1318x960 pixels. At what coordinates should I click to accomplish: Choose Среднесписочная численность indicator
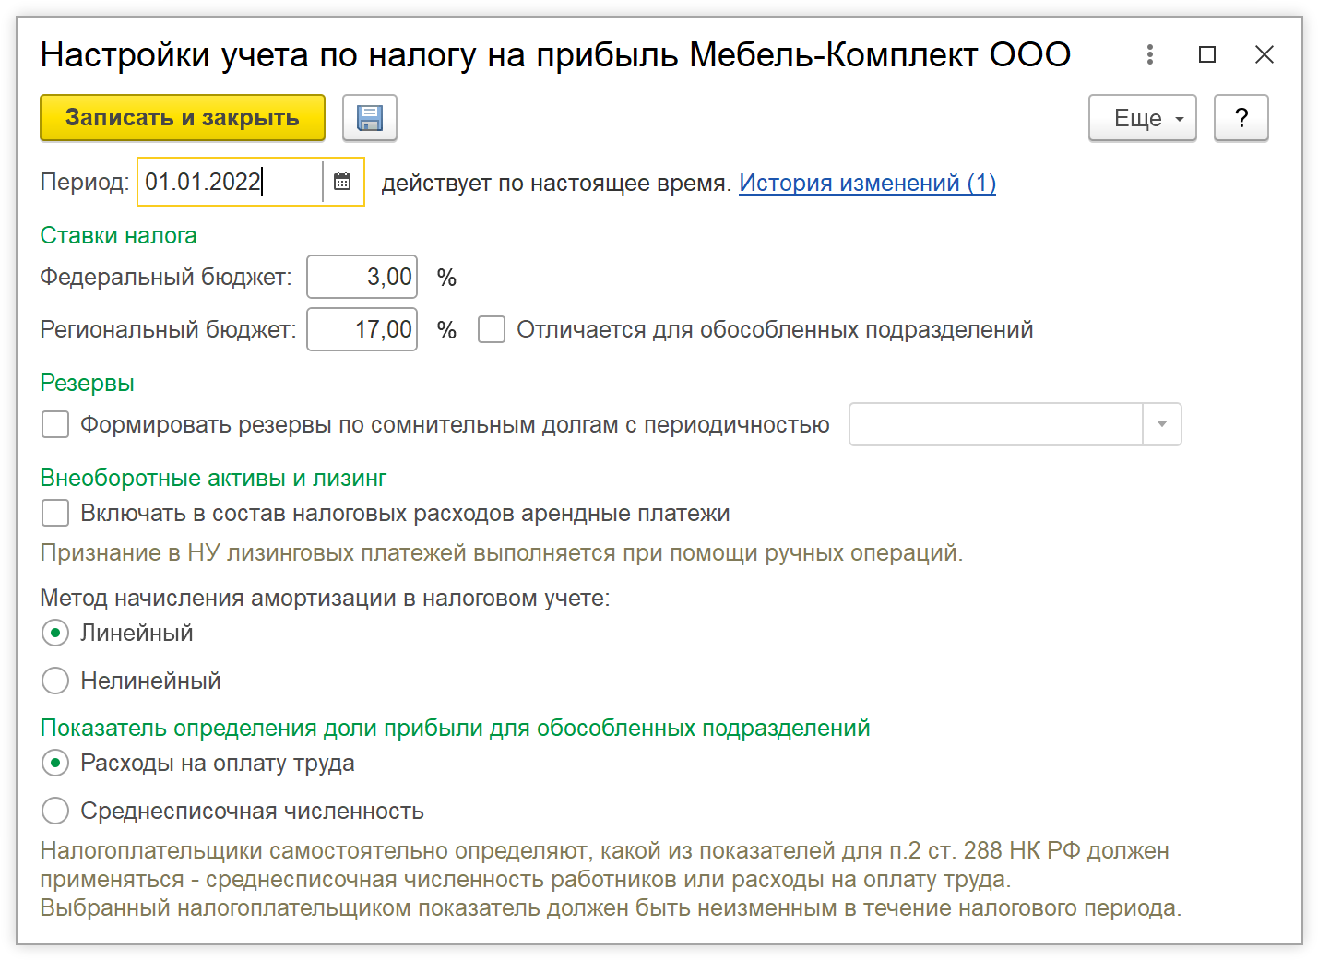tap(55, 811)
